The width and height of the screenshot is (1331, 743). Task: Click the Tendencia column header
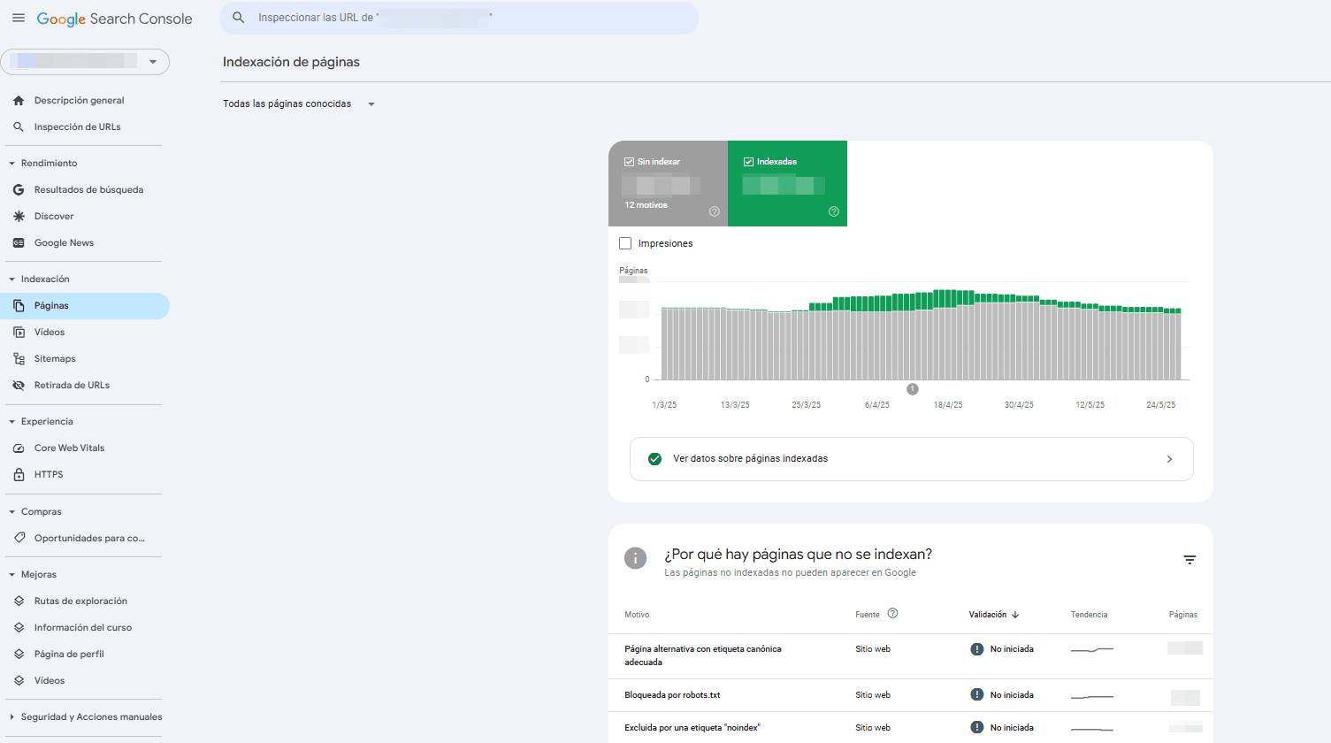point(1089,615)
